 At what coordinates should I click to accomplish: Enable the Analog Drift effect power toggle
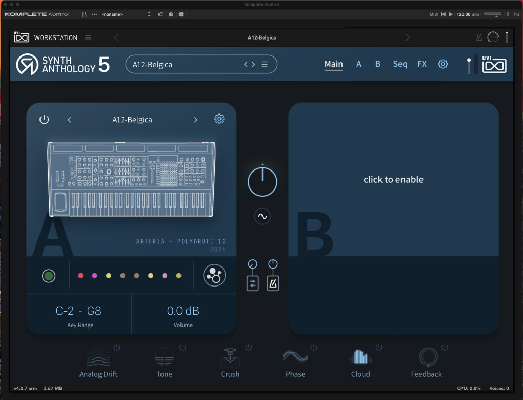[x=117, y=347]
